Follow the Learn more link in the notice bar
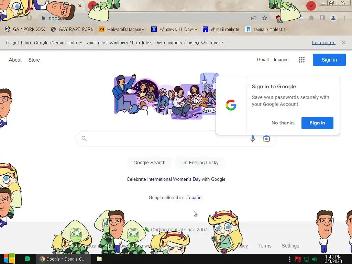This screenshot has width=352, height=264. (324, 43)
